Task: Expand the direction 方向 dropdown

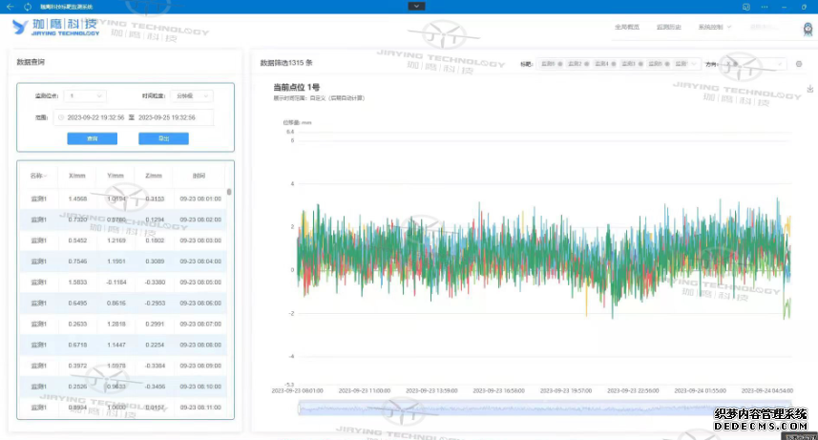Action: pyautogui.click(x=779, y=64)
